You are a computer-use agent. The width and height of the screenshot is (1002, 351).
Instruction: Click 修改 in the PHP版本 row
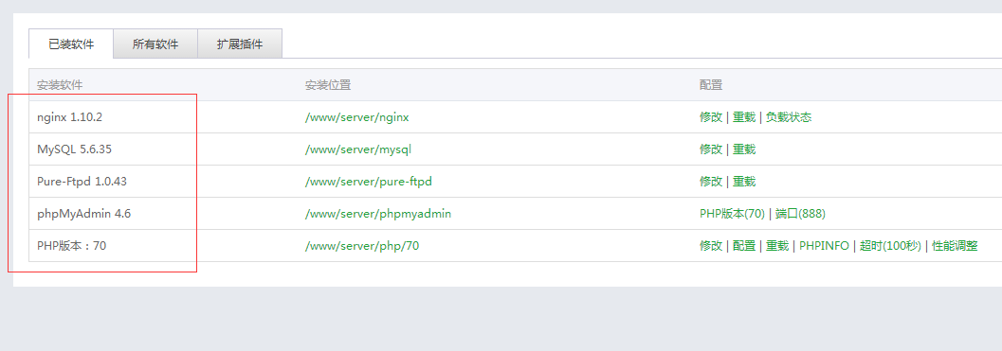coord(711,246)
